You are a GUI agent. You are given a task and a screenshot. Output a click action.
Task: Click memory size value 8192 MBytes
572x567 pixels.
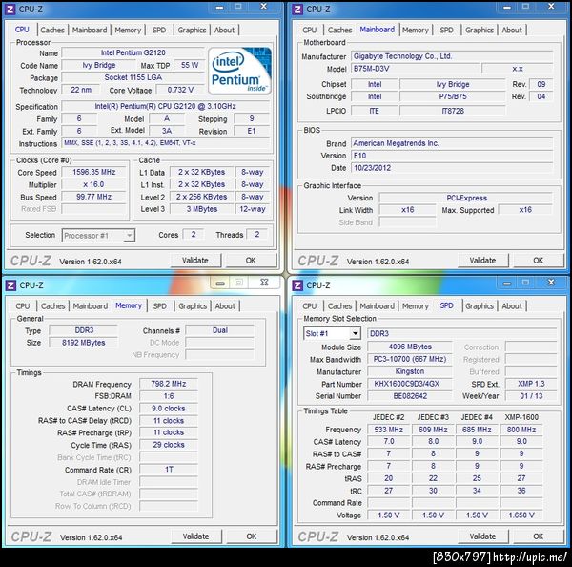(x=84, y=343)
